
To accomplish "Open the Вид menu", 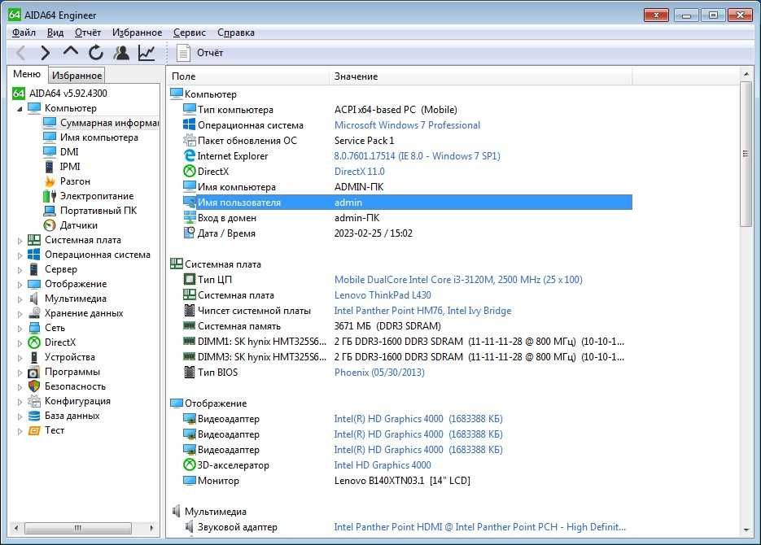I will click(x=55, y=33).
